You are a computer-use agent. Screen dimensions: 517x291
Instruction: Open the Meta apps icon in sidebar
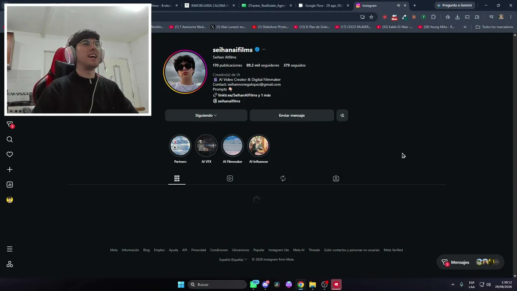pyautogui.click(x=10, y=264)
